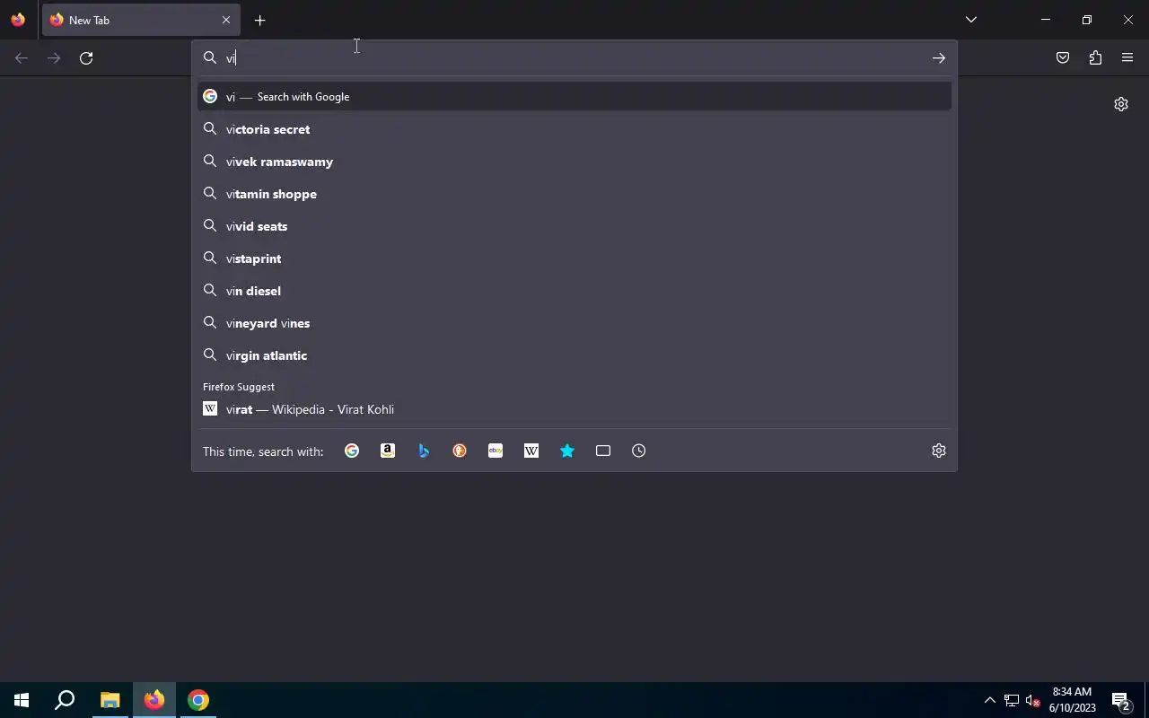Open the Firefox application menu
Screen dimensions: 1149x718
pyautogui.click(x=1127, y=57)
